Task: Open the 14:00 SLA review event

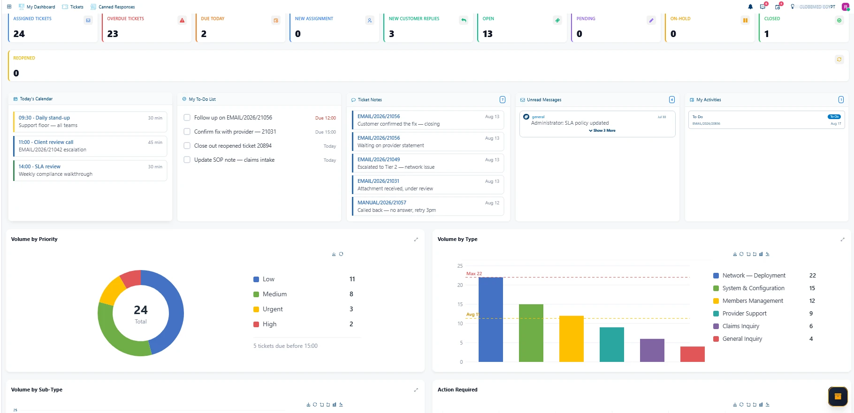Action: pos(90,171)
